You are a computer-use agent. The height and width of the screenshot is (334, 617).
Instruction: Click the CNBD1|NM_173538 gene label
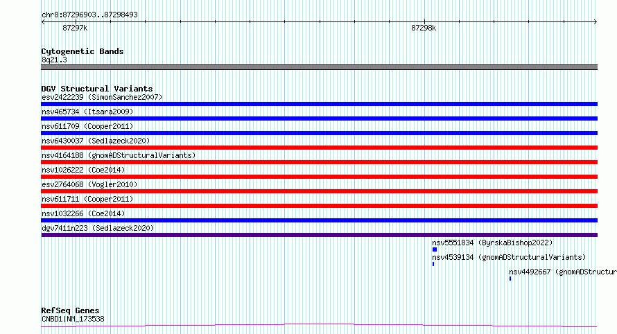point(73,319)
